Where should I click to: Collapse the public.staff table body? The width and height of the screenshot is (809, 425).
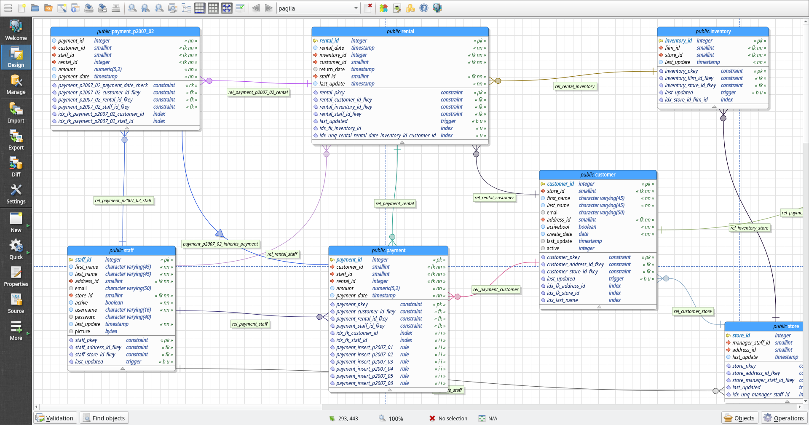pos(122,369)
